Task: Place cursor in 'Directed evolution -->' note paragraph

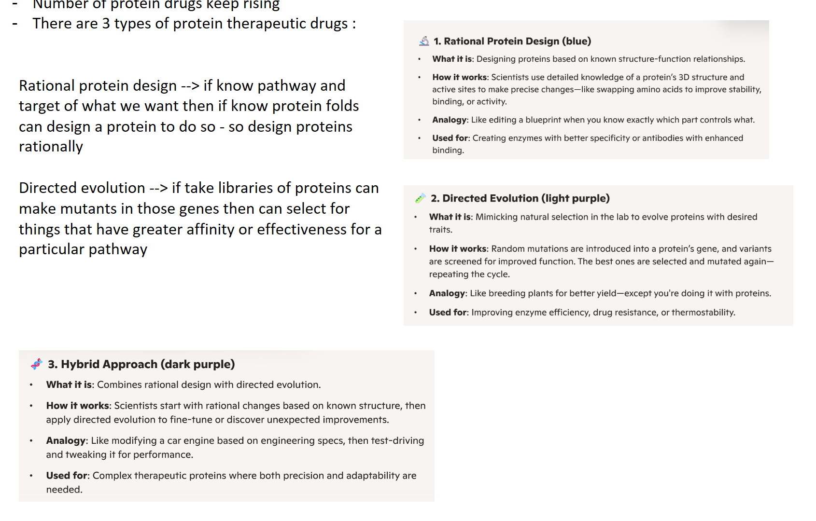Action: pos(200,219)
